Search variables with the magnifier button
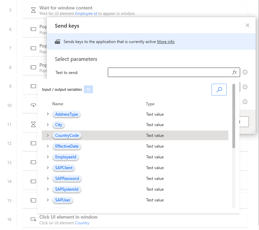 [219, 89]
